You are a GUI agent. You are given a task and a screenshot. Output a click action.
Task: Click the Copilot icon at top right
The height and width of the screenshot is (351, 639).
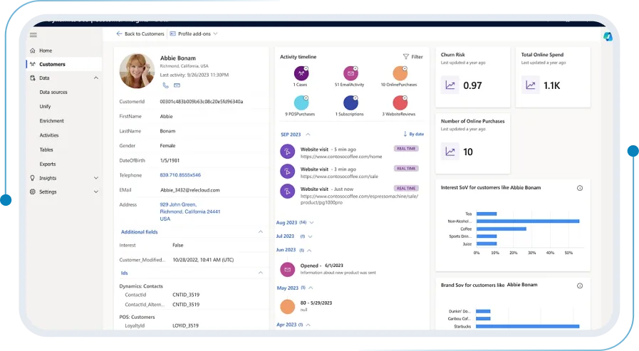click(x=608, y=36)
